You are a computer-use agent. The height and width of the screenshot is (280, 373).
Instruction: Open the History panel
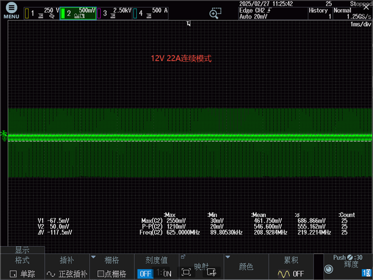coord(320,13)
